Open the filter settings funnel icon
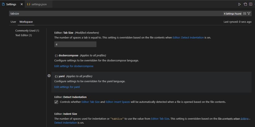 point(249,14)
